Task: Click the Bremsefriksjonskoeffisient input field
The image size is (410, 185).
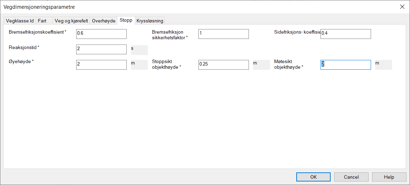Action: coord(101,34)
